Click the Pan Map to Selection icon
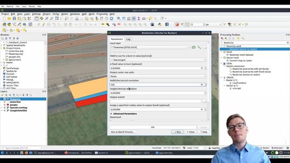Viewport: 290px width, 163px height. pos(42,19)
